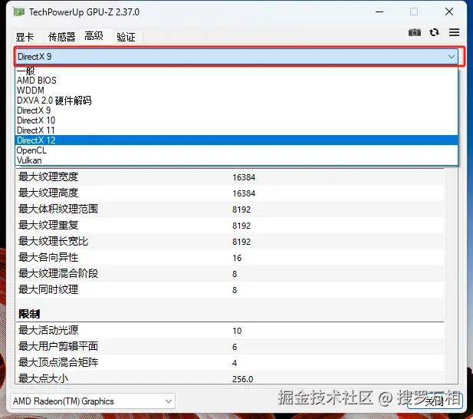Click the value 4 for 最大顶点混合矩阵
This screenshot has width=473, height=419.
click(x=235, y=363)
